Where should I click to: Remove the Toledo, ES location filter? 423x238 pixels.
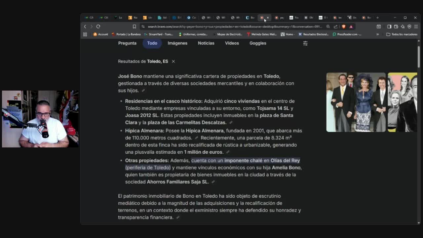coord(173,61)
